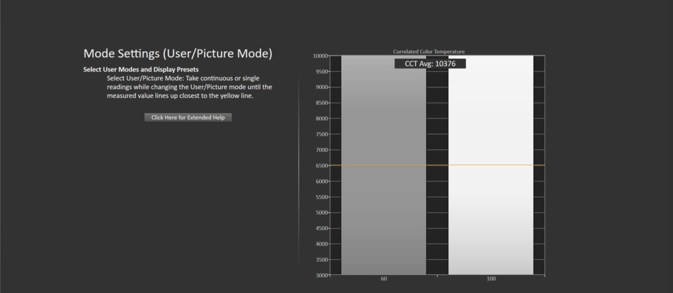673x293 pixels.
Task: Click the Mode Settings (User/Picture Mode) heading
Action: pos(178,53)
